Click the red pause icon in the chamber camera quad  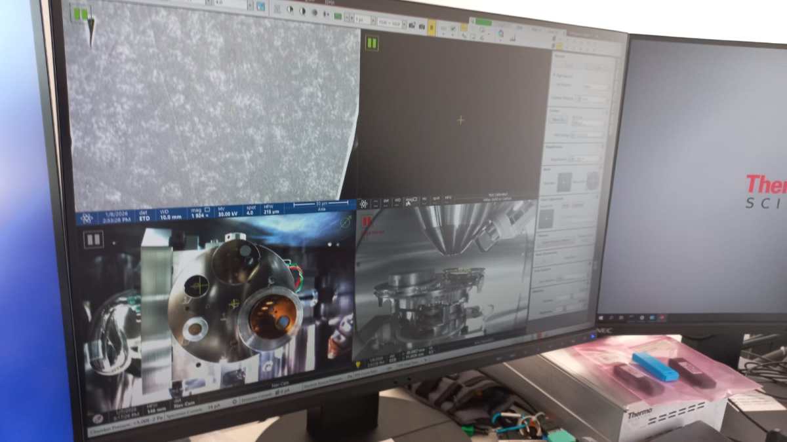coord(367,222)
